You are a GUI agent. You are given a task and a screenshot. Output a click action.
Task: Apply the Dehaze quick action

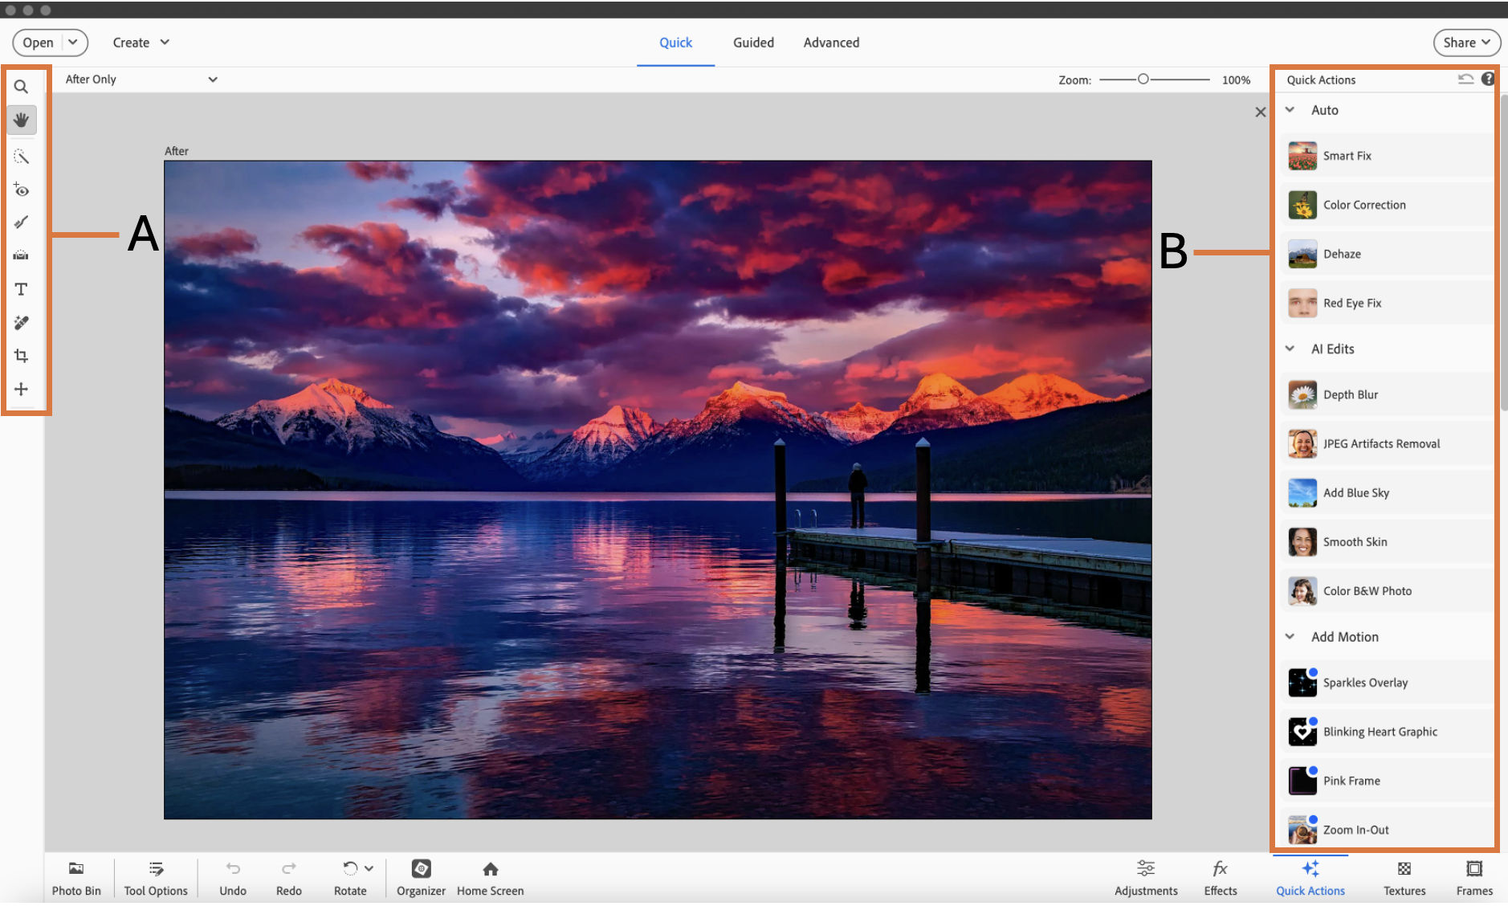[x=1388, y=254]
